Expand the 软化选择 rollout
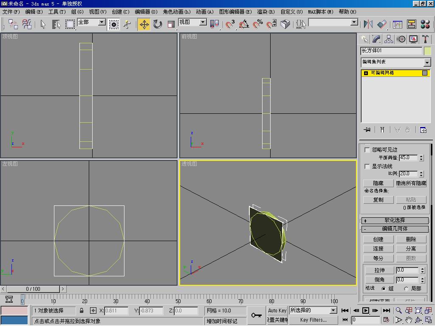 395,220
